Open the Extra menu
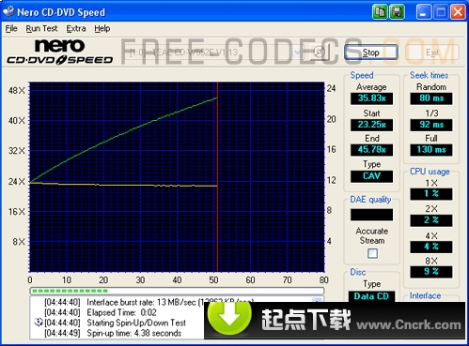The image size is (469, 346). click(76, 29)
